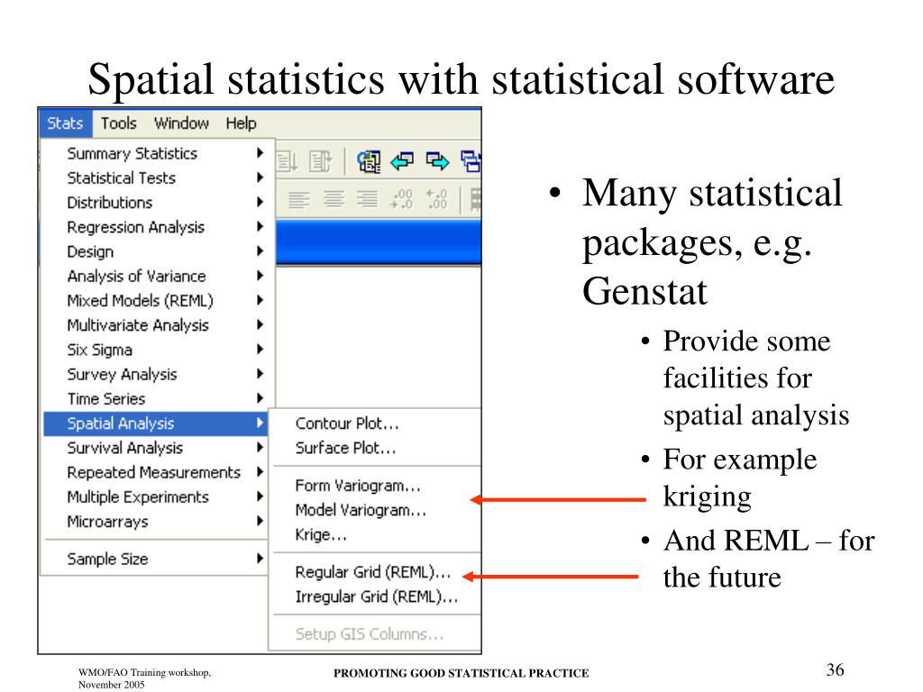This screenshot has width=923, height=692.
Task: Click the align center icon
Action: tap(334, 199)
